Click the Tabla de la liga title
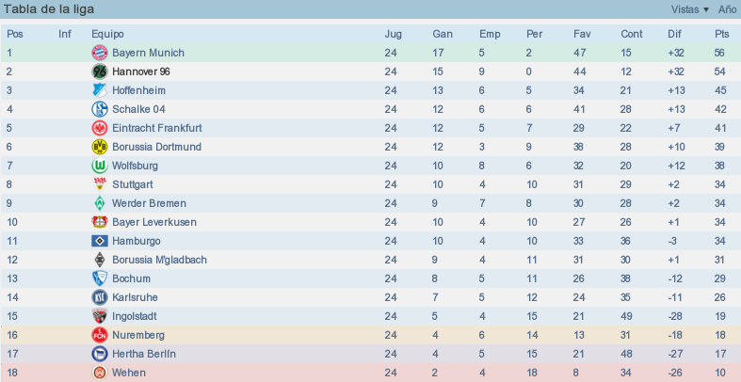Screen dimensions: 741x382 pyautogui.click(x=49, y=9)
